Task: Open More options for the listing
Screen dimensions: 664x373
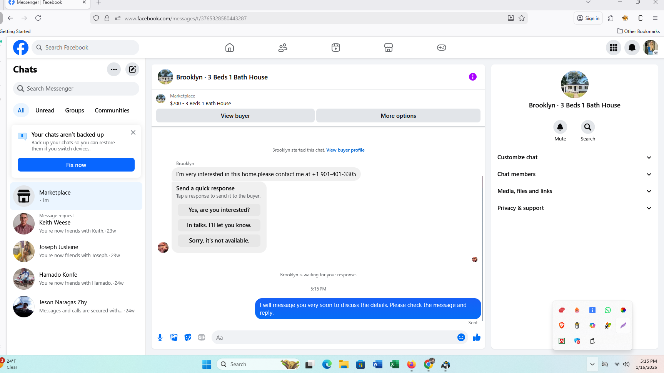Action: coord(398,116)
